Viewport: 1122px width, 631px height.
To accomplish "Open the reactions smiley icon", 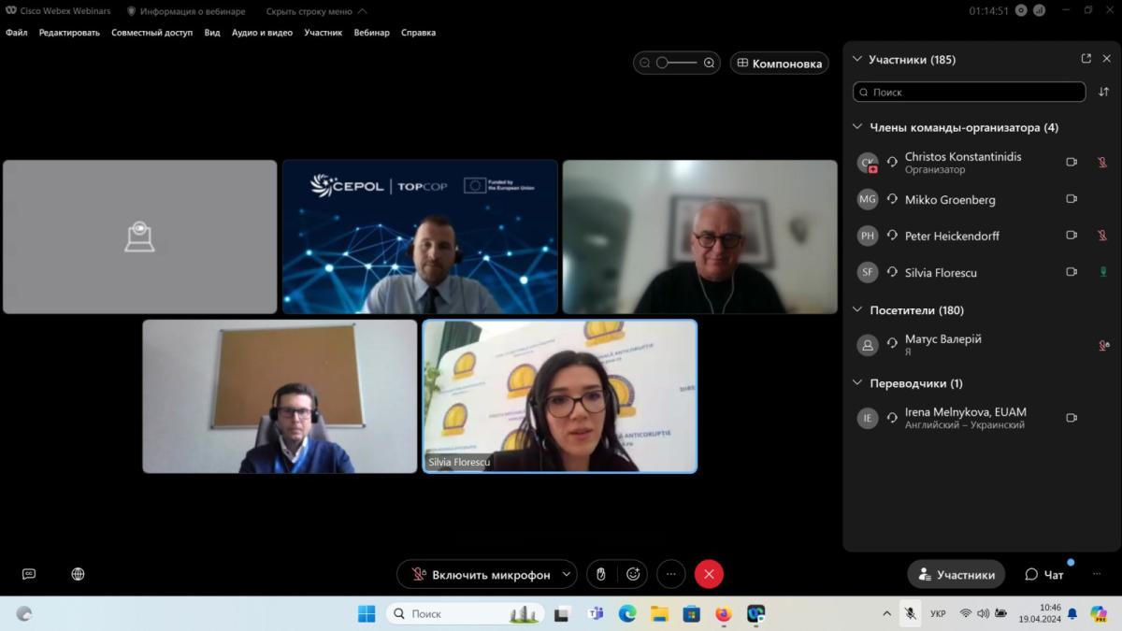I will (x=633, y=575).
